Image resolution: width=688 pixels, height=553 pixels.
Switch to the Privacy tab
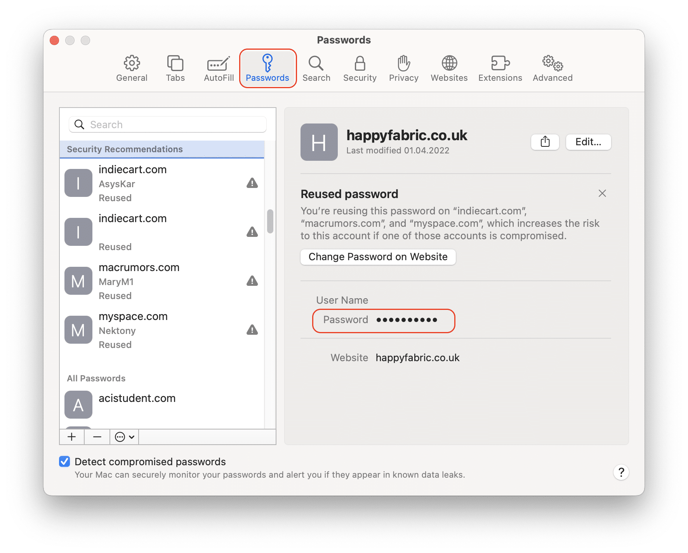(x=403, y=63)
